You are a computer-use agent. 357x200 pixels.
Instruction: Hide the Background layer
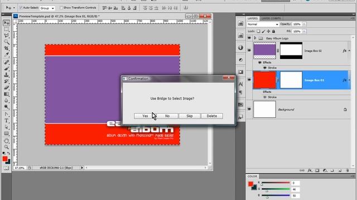click(249, 109)
